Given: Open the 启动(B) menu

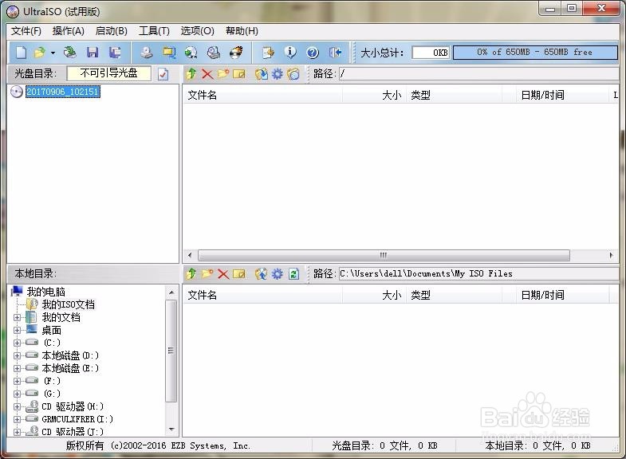Looking at the screenshot, I should pyautogui.click(x=112, y=31).
